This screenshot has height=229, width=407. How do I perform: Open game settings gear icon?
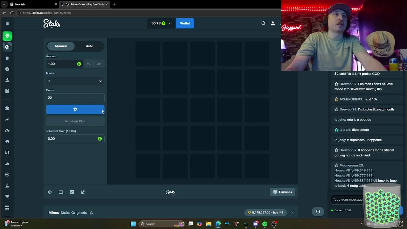(x=50, y=192)
